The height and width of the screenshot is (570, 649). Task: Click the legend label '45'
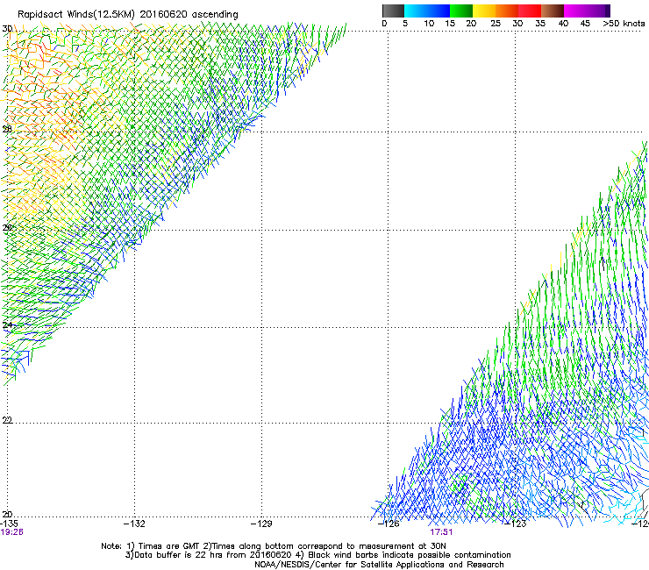tap(585, 24)
